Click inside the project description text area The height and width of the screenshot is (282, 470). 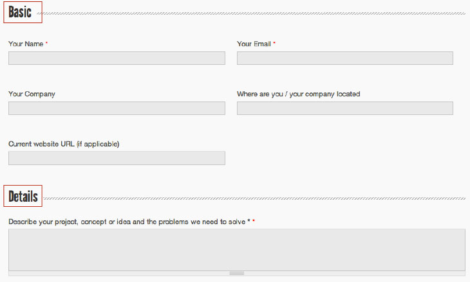pos(236,249)
